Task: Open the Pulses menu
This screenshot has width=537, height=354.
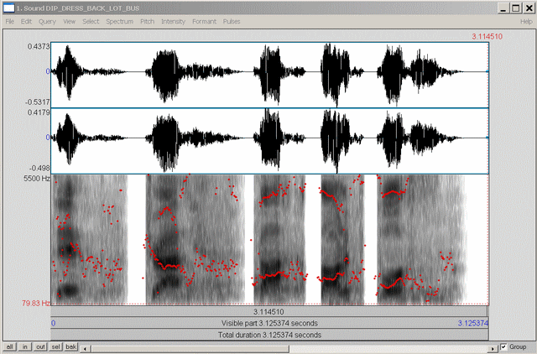Action: coord(232,20)
